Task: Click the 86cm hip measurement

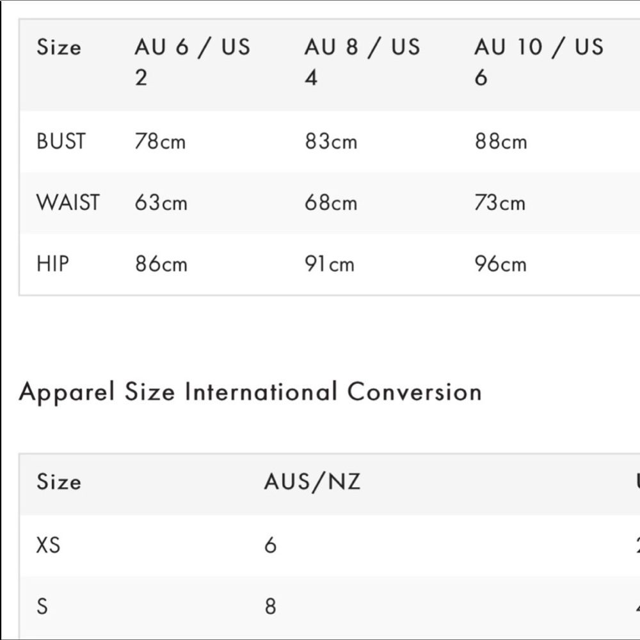Action: (x=161, y=264)
